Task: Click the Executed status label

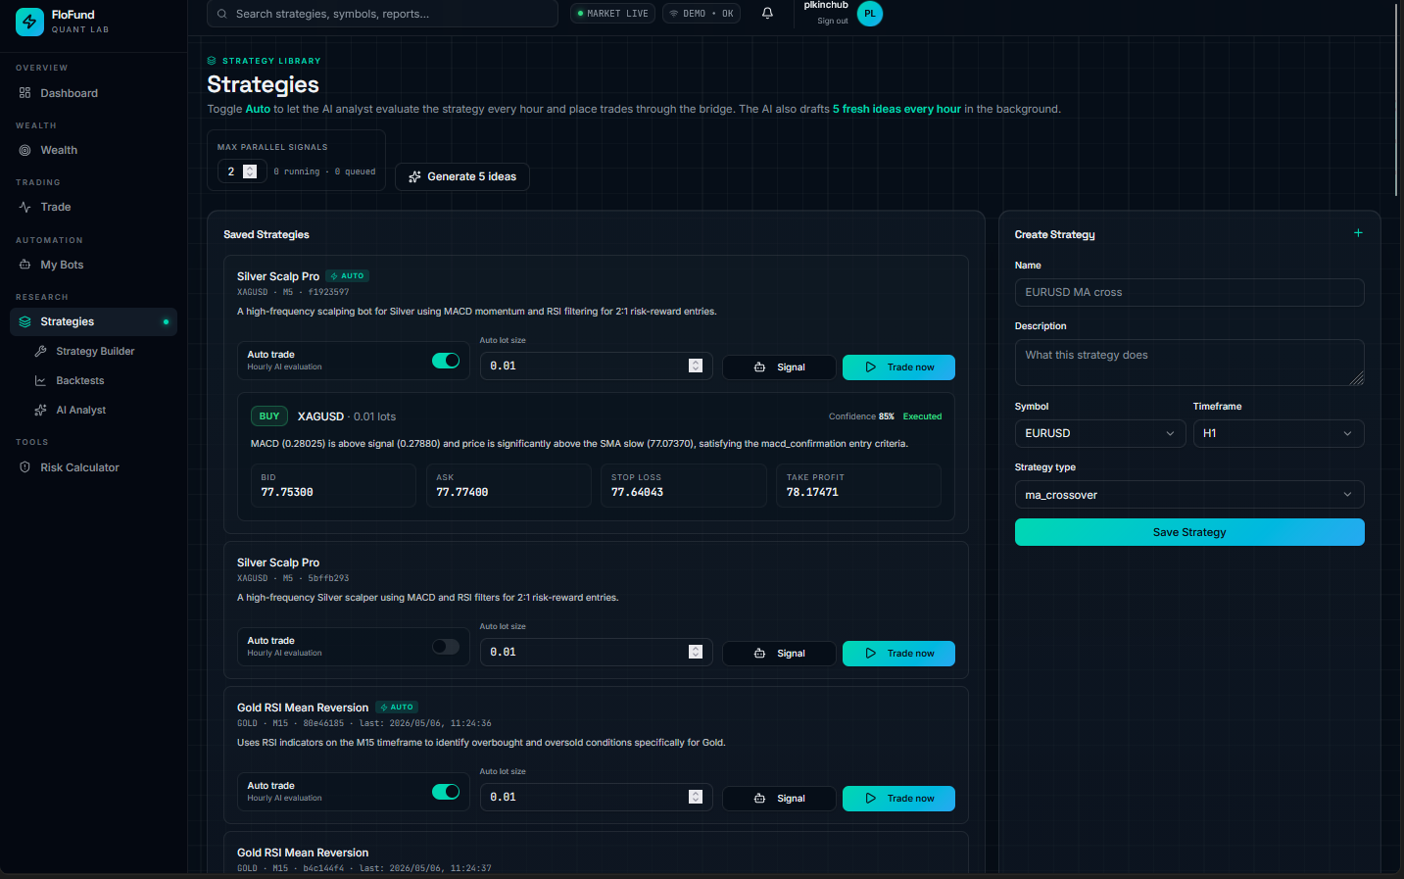Action: point(922,416)
